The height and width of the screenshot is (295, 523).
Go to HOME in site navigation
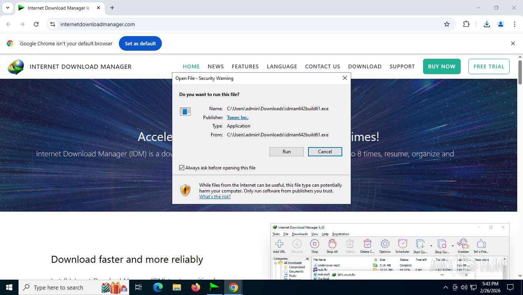tap(191, 66)
